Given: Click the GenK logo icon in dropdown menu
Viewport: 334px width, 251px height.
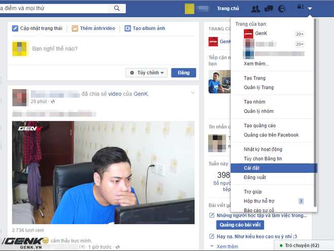Looking at the screenshot, I should (248, 34).
